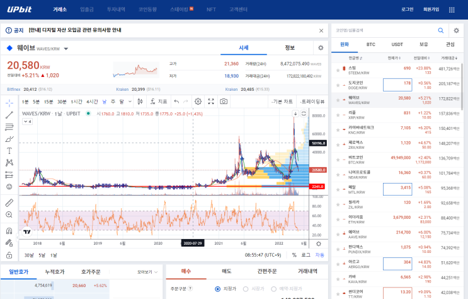Open candlestick chart type selector
Screen dimensions: 468x299
(x=140, y=102)
